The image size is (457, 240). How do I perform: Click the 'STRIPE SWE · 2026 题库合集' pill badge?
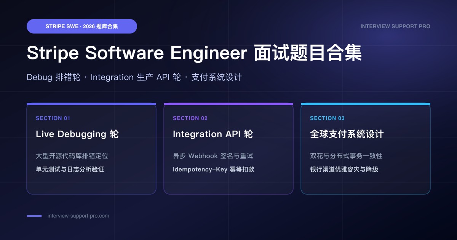click(x=82, y=26)
